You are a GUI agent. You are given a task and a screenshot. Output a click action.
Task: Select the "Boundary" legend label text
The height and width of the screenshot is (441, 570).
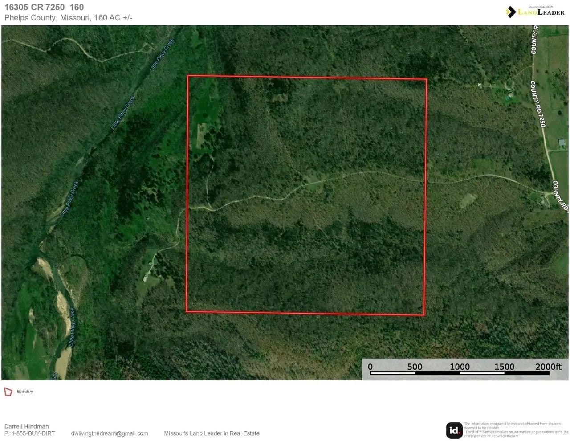point(25,392)
